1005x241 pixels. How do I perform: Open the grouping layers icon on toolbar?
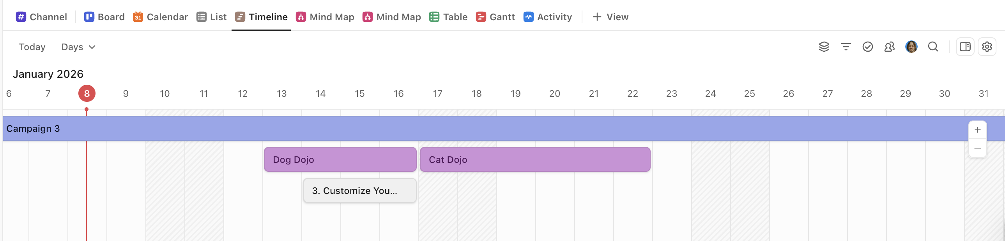tap(825, 47)
